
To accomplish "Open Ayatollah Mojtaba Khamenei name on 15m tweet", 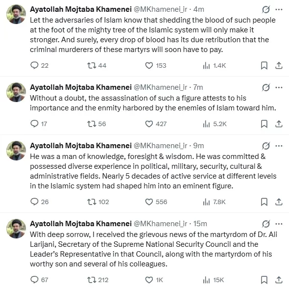I will coord(81,224).
